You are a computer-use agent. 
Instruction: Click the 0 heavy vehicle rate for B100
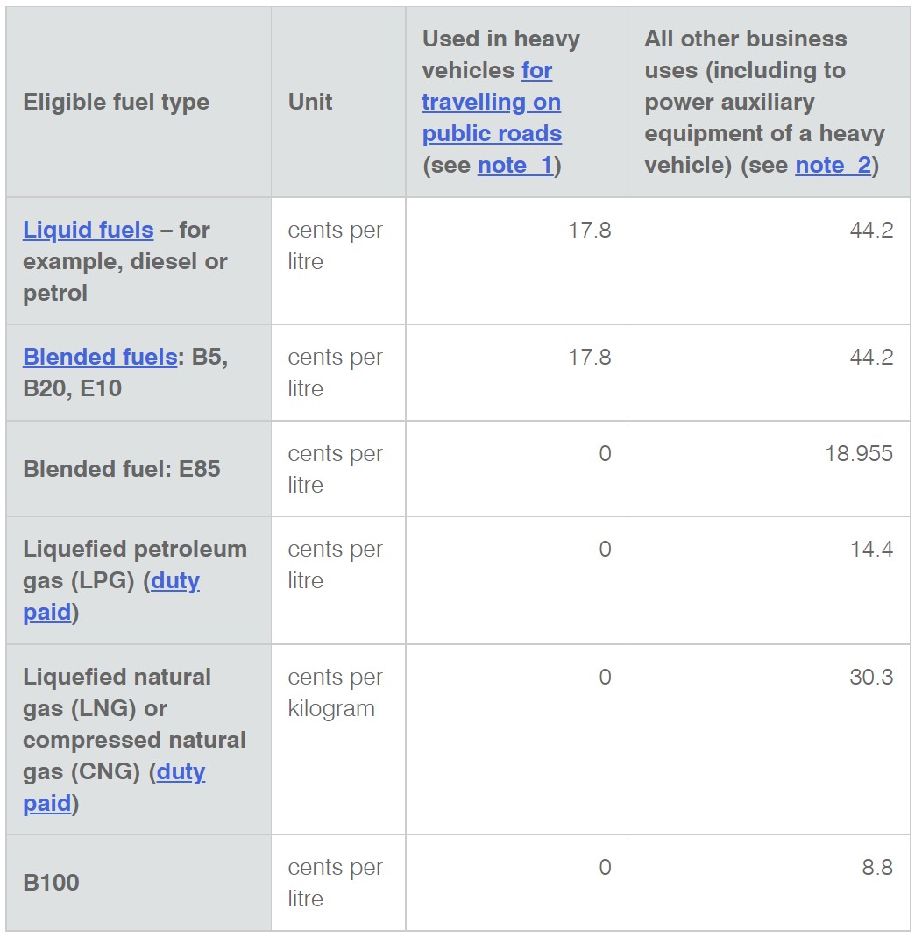click(605, 867)
